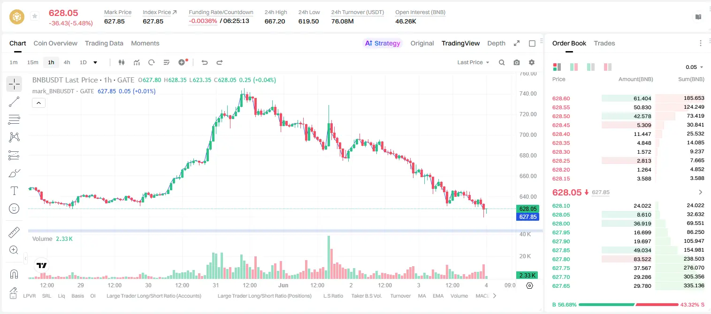711x314 pixels.
Task: Toggle the magnet snap mode
Action: click(x=14, y=274)
